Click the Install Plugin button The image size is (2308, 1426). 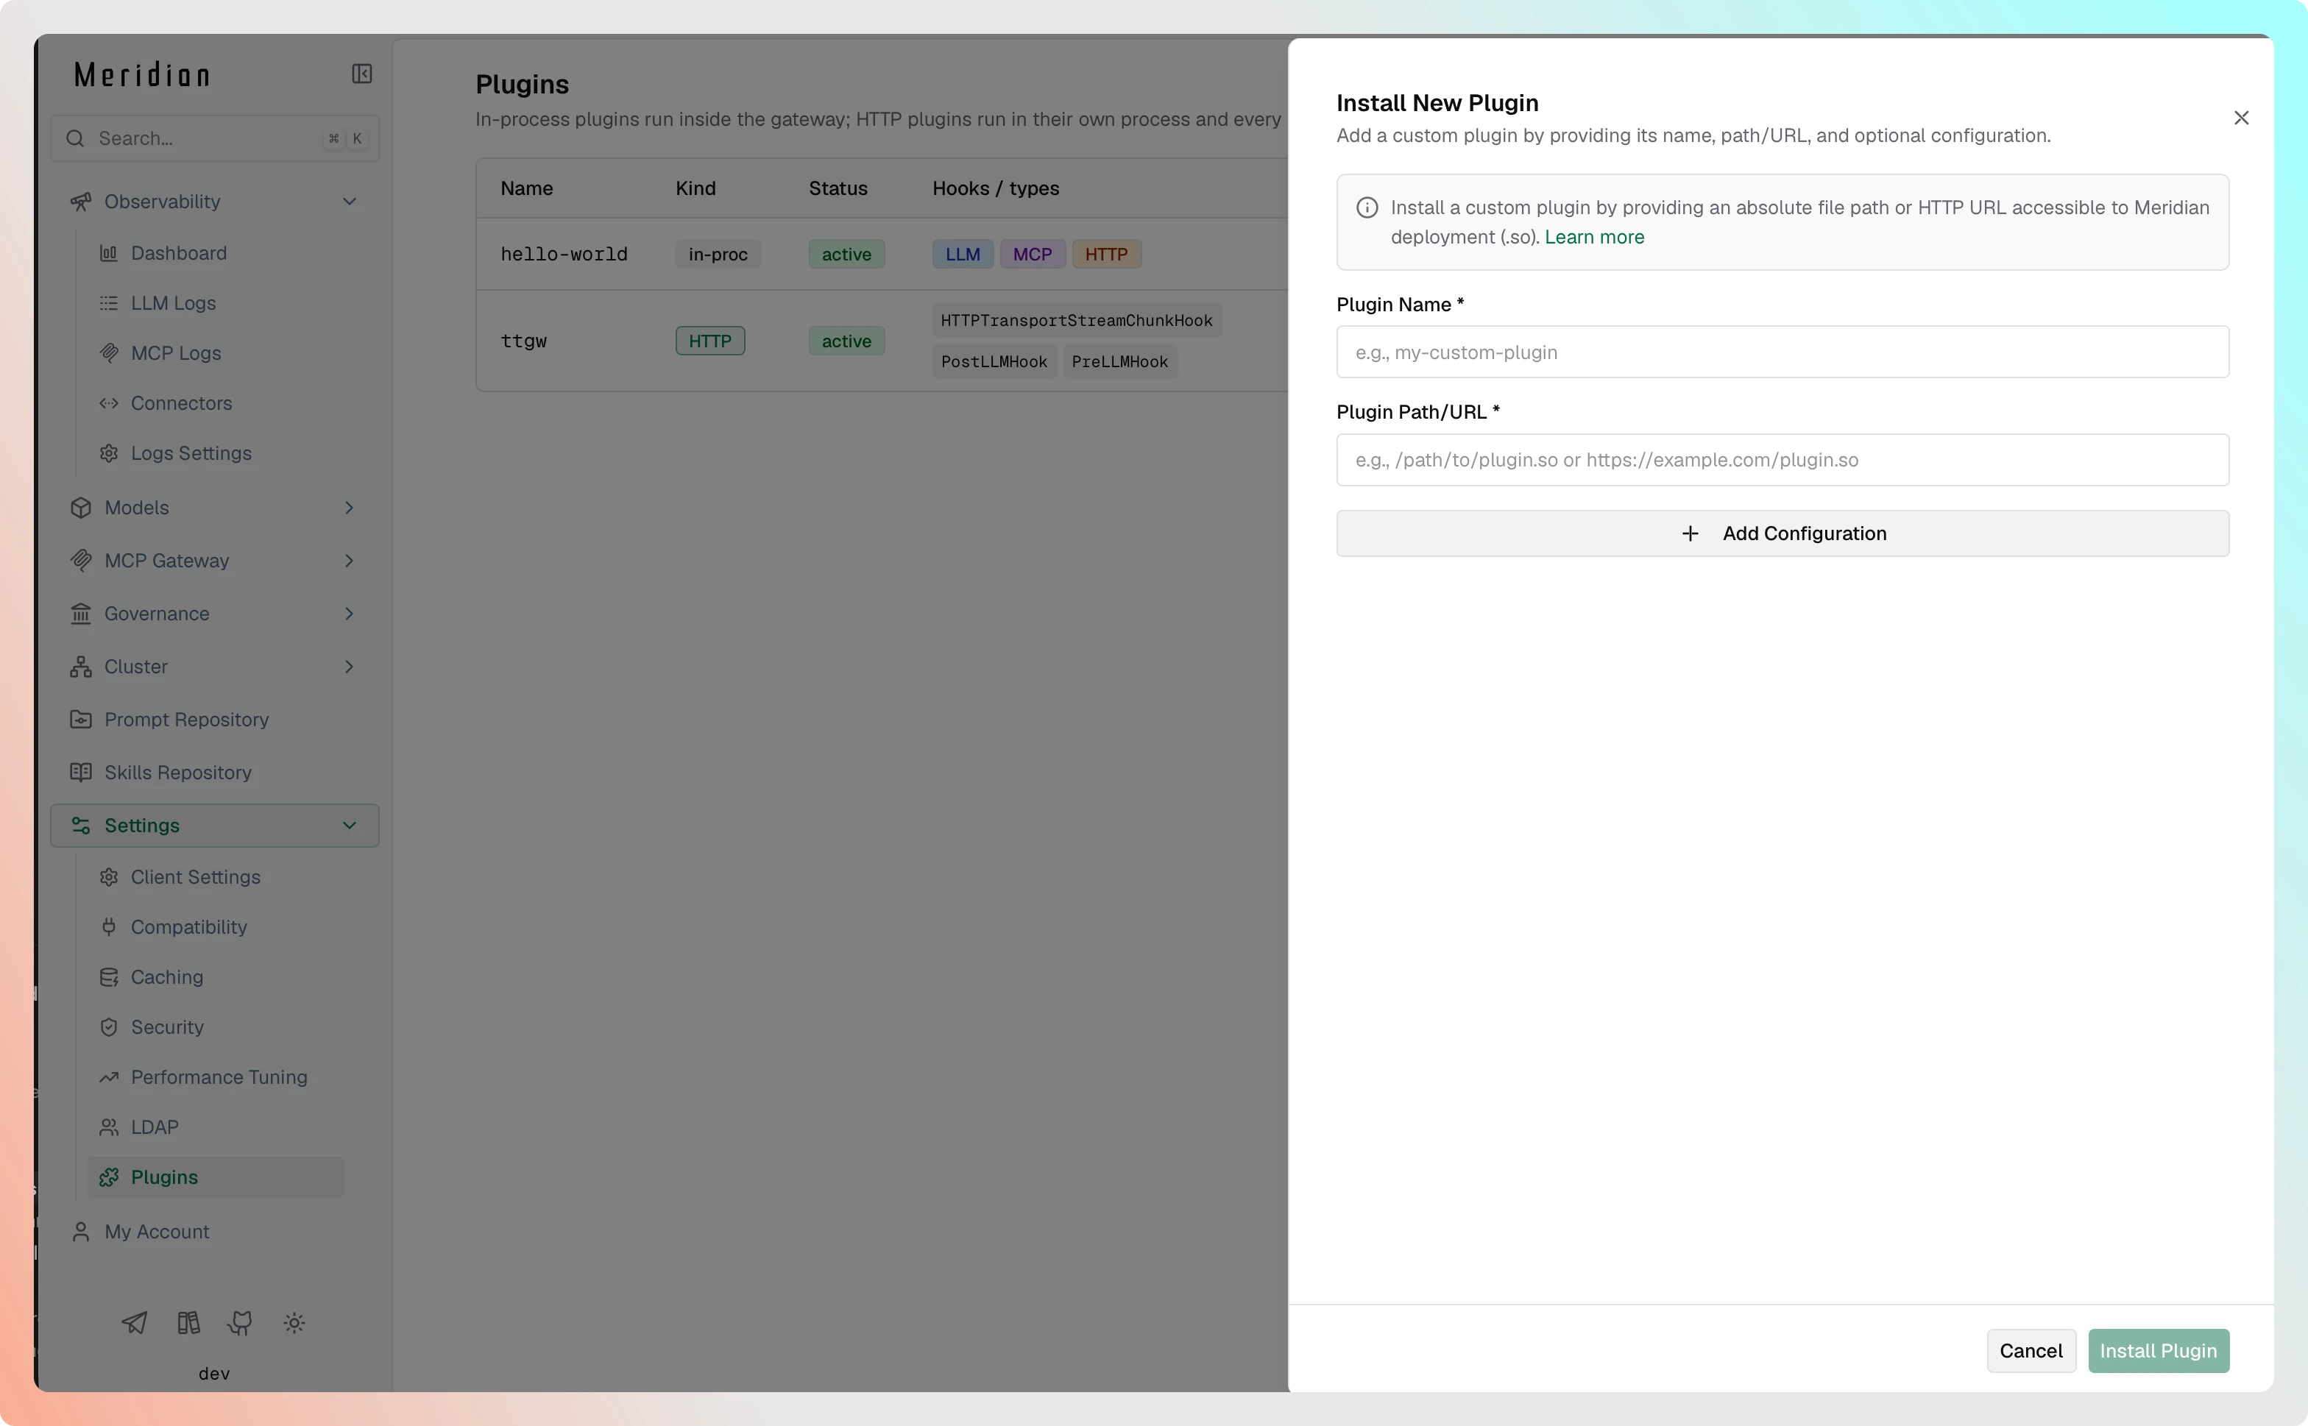[2158, 1350]
